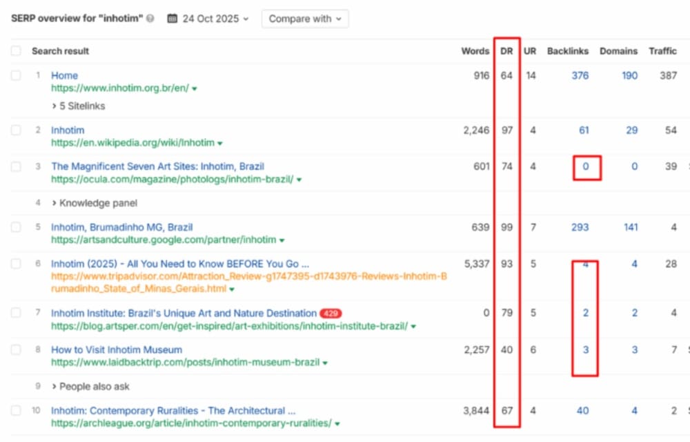Open Inhotim, Brumadinho MG, Brazil title link
This screenshot has width=690, height=442.
point(122,228)
